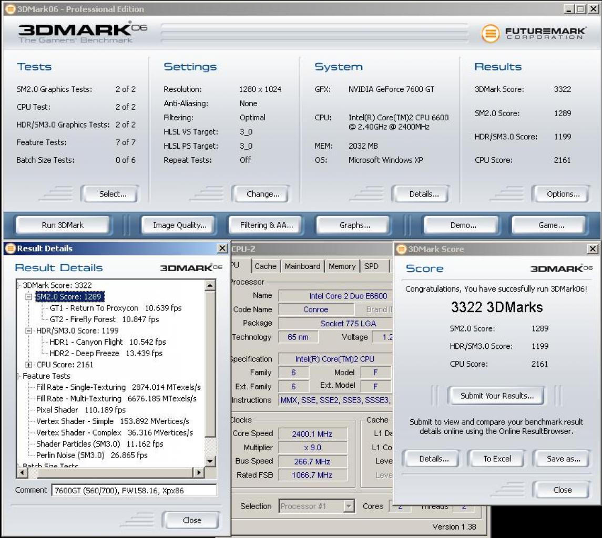The height and width of the screenshot is (538, 602).
Task: Select the Feature Tests tree item
Action: click(46, 376)
